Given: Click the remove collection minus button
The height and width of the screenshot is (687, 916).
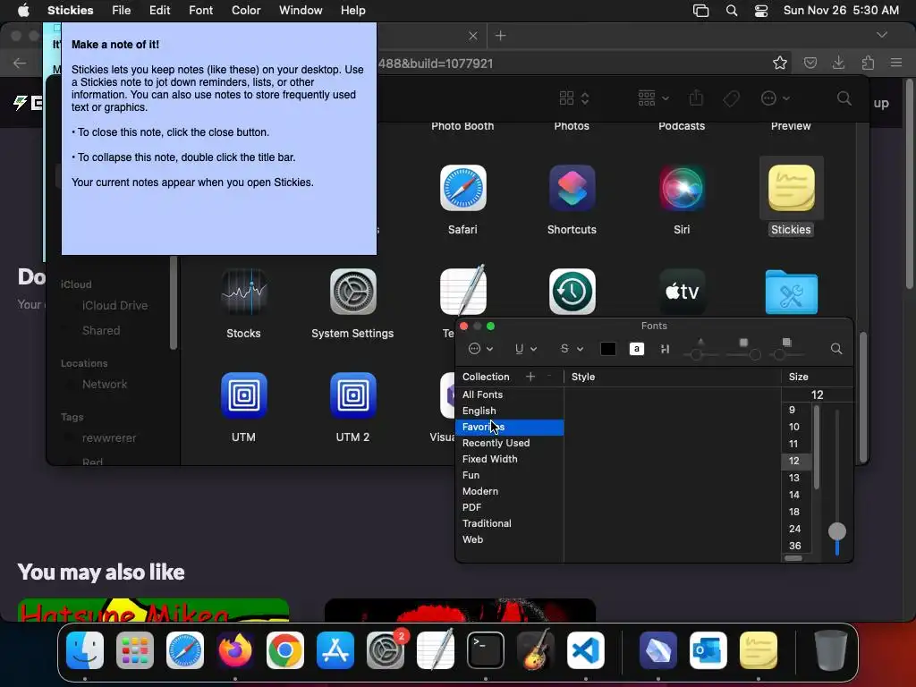Looking at the screenshot, I should [x=548, y=377].
